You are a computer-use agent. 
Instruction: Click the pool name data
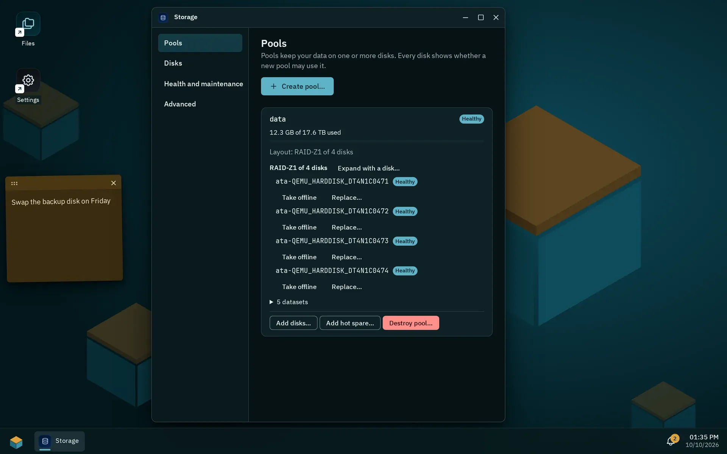pyautogui.click(x=278, y=119)
